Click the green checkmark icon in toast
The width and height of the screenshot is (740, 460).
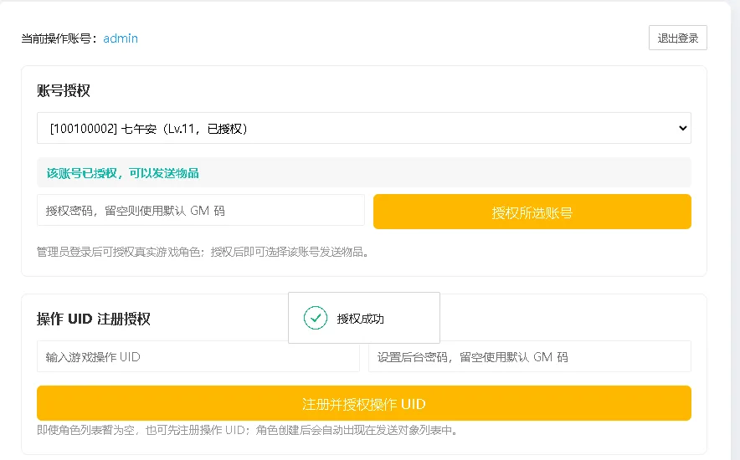click(316, 318)
